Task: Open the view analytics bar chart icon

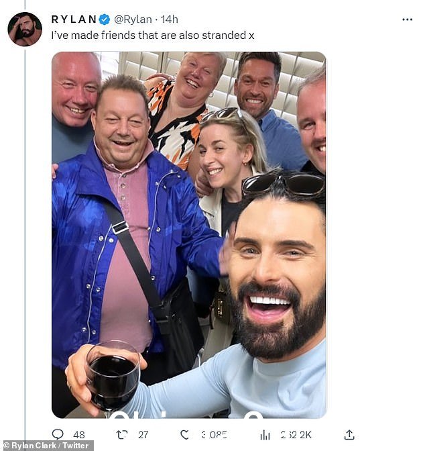Action: coord(265,435)
